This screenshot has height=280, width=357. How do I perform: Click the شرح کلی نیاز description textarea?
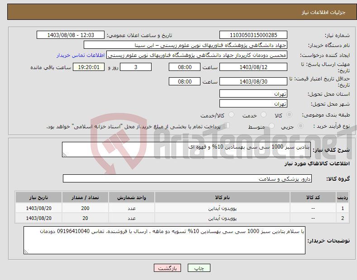coord(186,149)
